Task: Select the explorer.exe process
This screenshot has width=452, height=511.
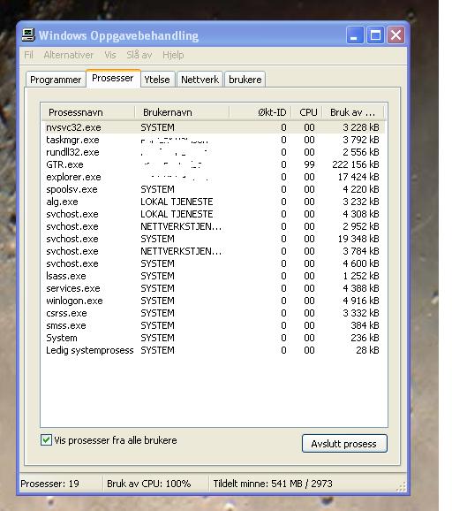Action: pos(214,177)
